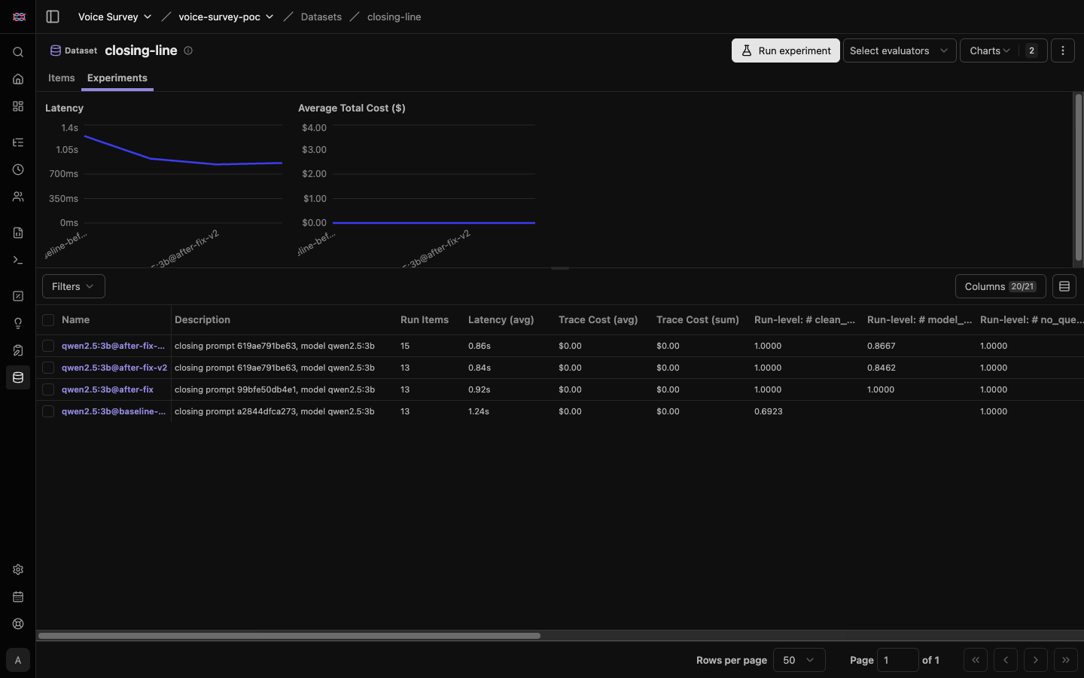Click the 1.24s latency cell
Screen dimensions: 1084x678
click(x=479, y=411)
